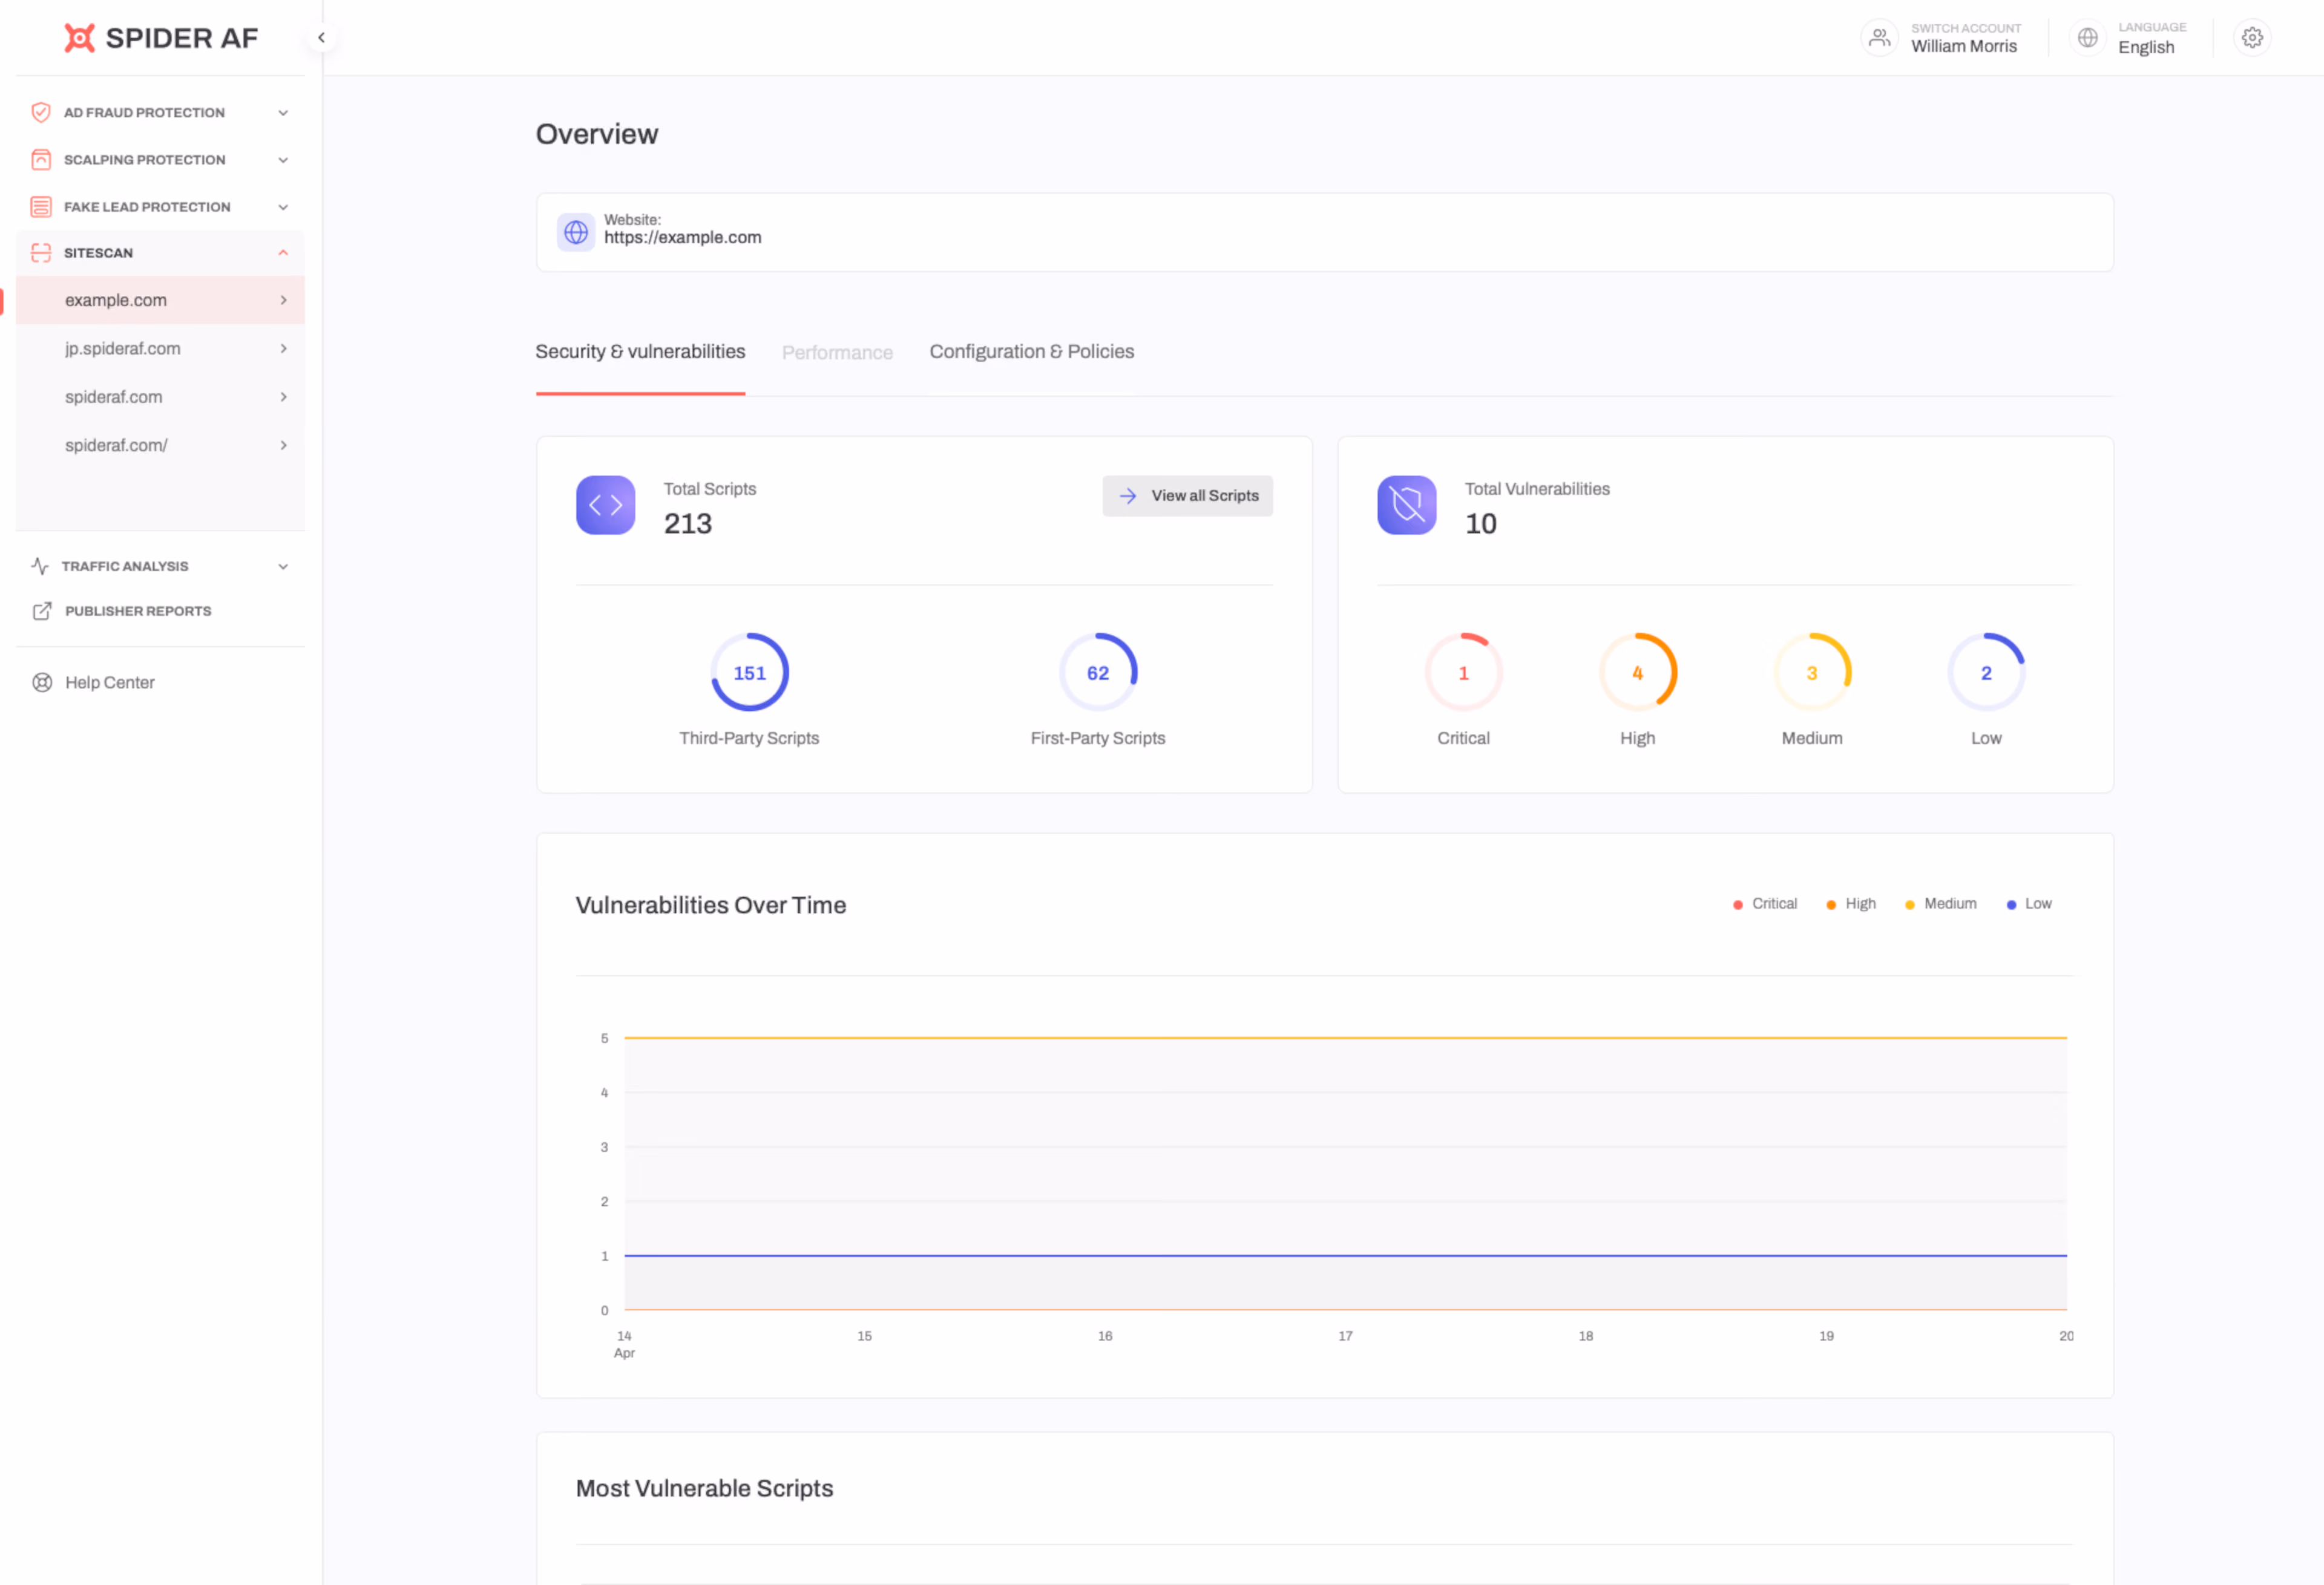Click the Sitescan menu label
The image size is (2324, 1585).
tap(98, 253)
